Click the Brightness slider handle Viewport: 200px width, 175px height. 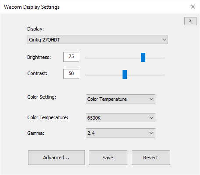[143, 58]
